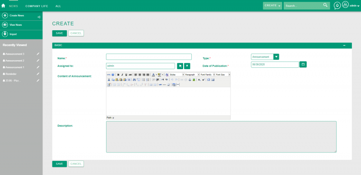Select Import in the sidebar
The image size is (361, 175).
pos(13,34)
